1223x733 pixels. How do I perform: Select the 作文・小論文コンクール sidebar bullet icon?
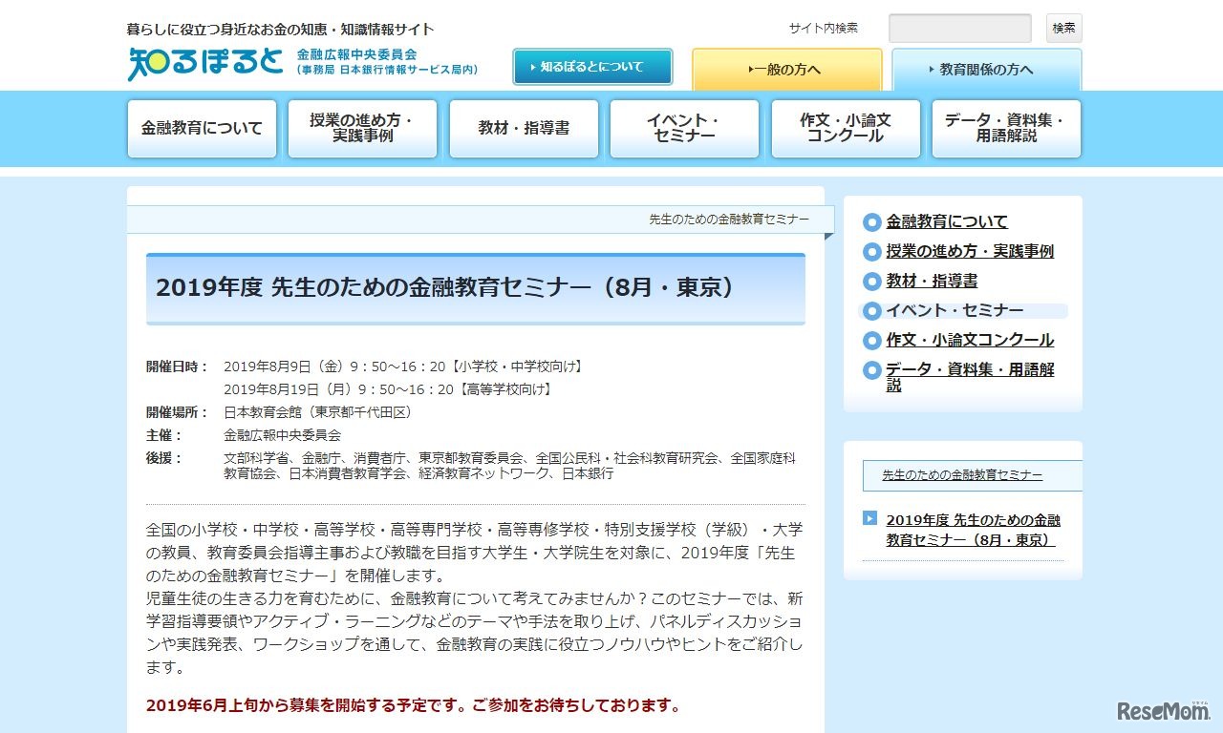[x=871, y=341]
